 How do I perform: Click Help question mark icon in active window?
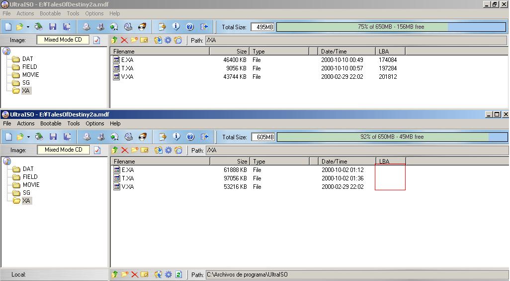pos(190,137)
